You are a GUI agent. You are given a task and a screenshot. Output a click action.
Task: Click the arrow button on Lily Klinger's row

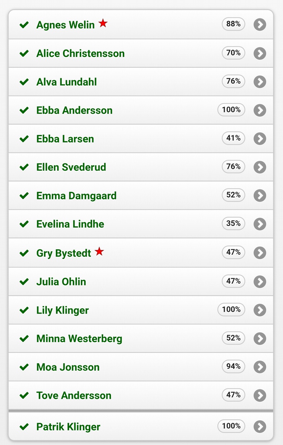[x=260, y=310]
